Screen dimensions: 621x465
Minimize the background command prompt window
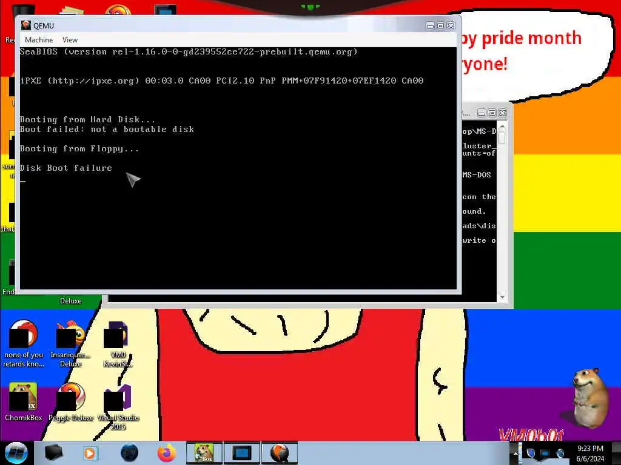pyautogui.click(x=482, y=113)
